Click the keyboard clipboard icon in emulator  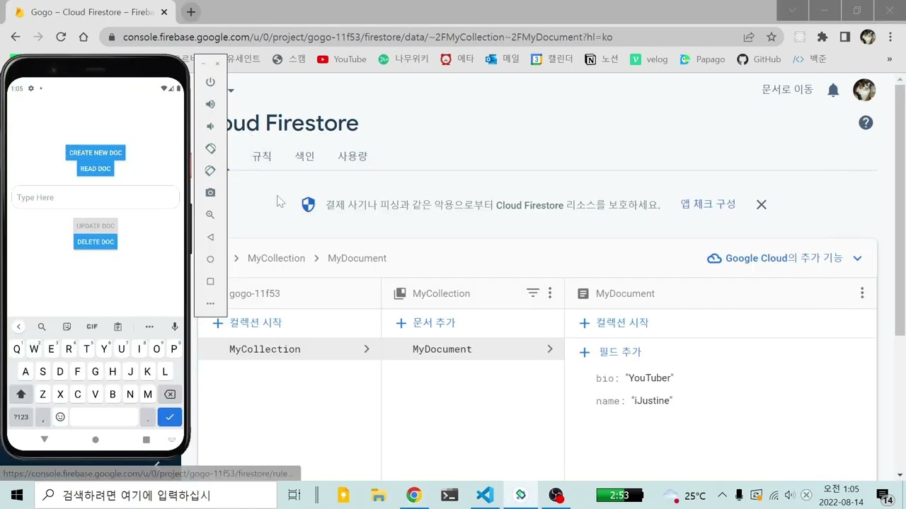click(118, 327)
